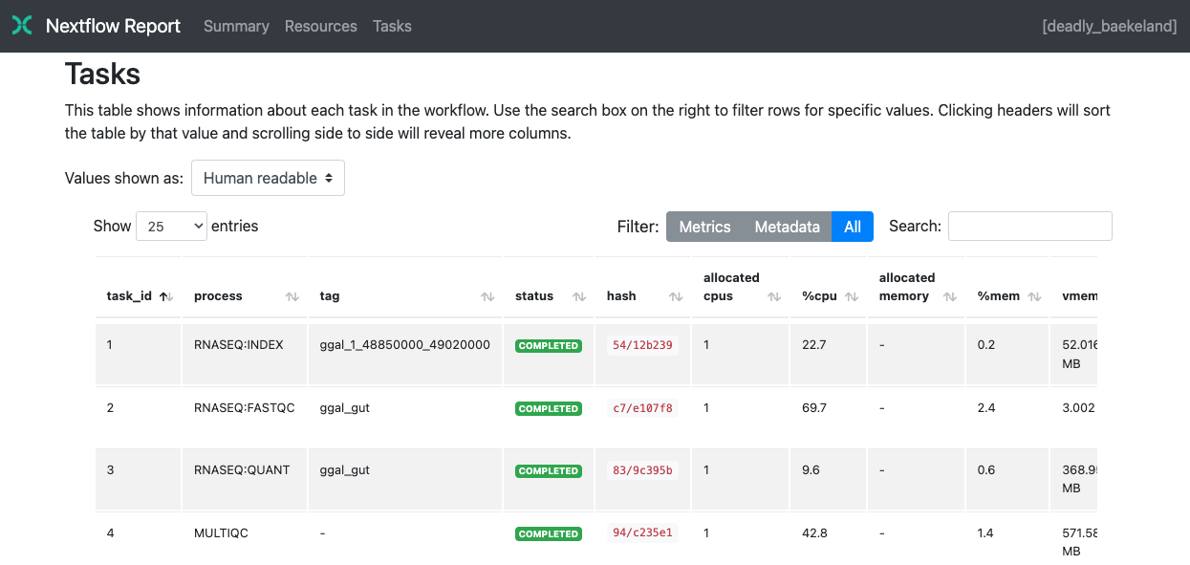This screenshot has height=565, width=1190.
Task: Sort by process column sort icon
Action: (x=292, y=296)
